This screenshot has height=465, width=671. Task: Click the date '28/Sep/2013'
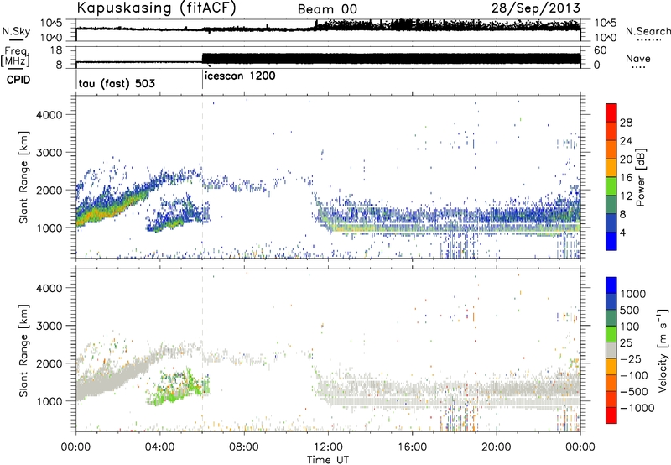[x=536, y=8]
